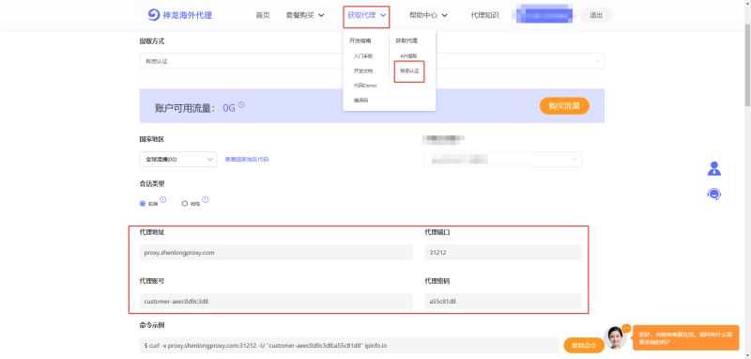Click the info icon beside the unselected 粘性 radio option
Image resolution: width=751 pixels, height=359 pixels.
pyautogui.click(x=206, y=200)
